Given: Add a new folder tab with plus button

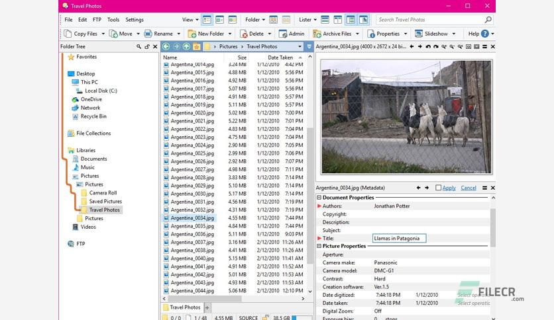Looking at the screenshot, I should pos(207,307).
